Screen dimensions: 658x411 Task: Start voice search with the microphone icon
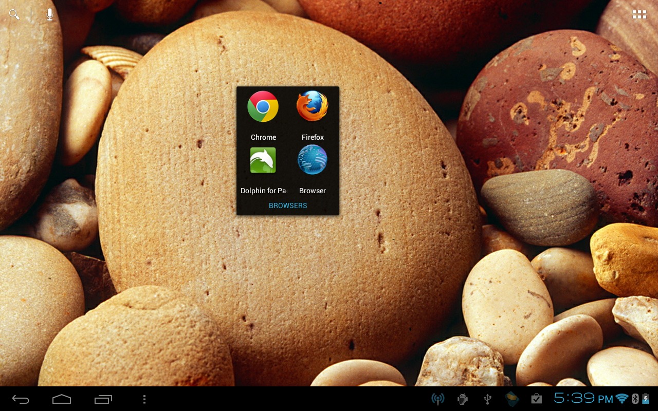49,14
